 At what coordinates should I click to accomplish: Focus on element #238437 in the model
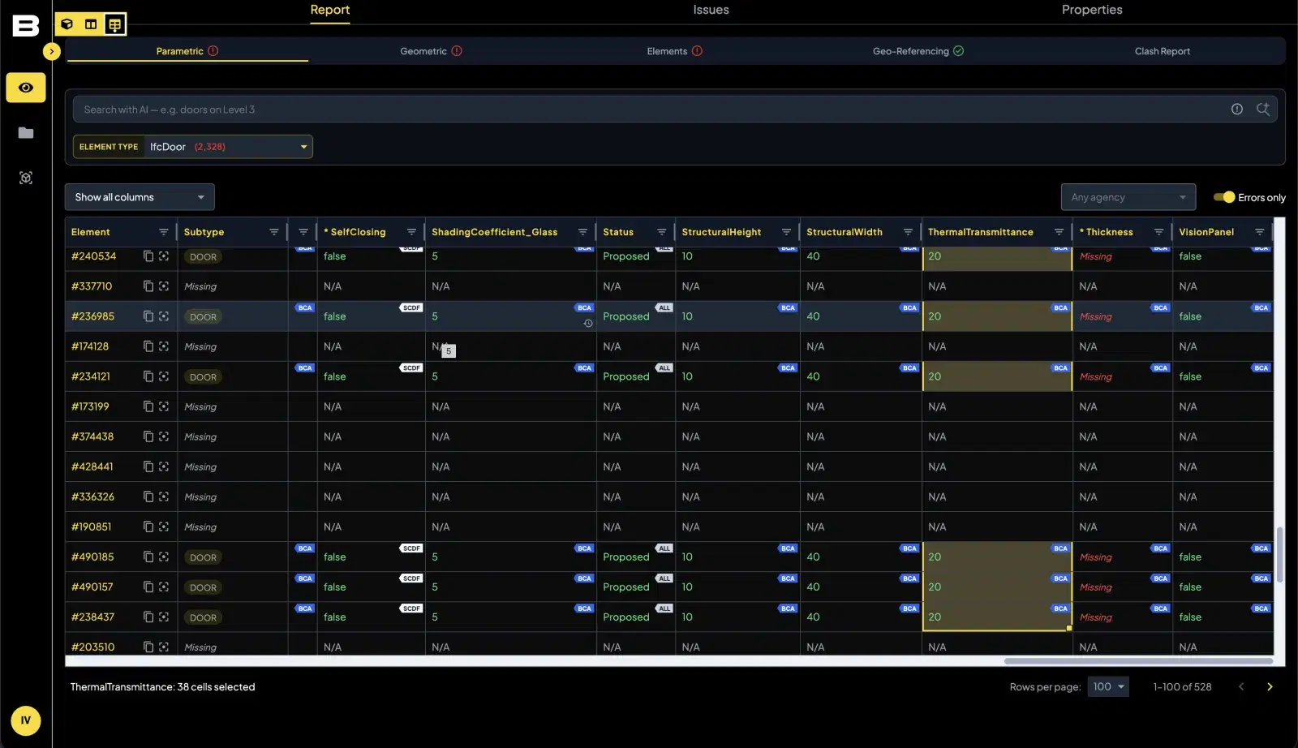(x=164, y=617)
